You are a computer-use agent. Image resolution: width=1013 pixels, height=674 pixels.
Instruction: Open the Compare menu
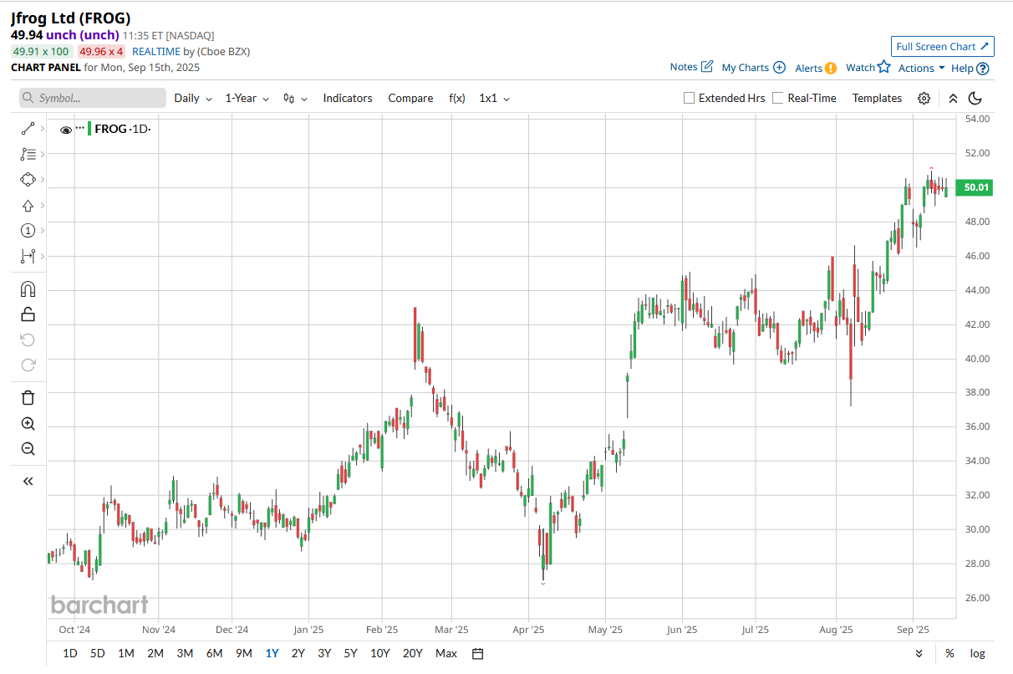410,98
